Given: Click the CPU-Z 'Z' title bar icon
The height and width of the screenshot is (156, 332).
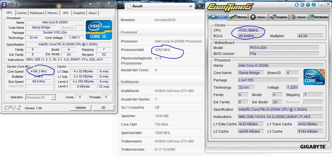Looking at the screenshot, I should (4, 4).
